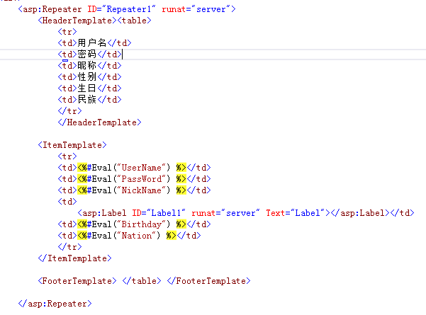This screenshot has height=315, width=426.
Task: Click the closing FooterTemplate tag
Action: 208,281
